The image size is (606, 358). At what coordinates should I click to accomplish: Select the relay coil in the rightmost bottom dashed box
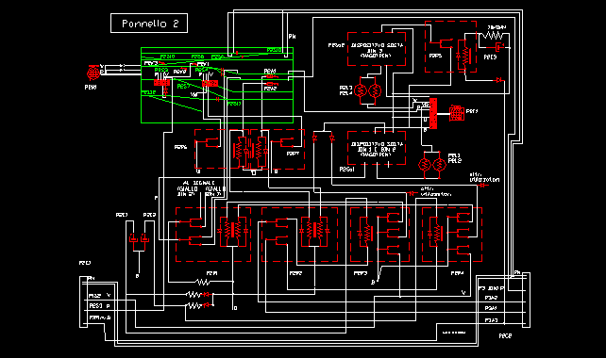[437, 233]
